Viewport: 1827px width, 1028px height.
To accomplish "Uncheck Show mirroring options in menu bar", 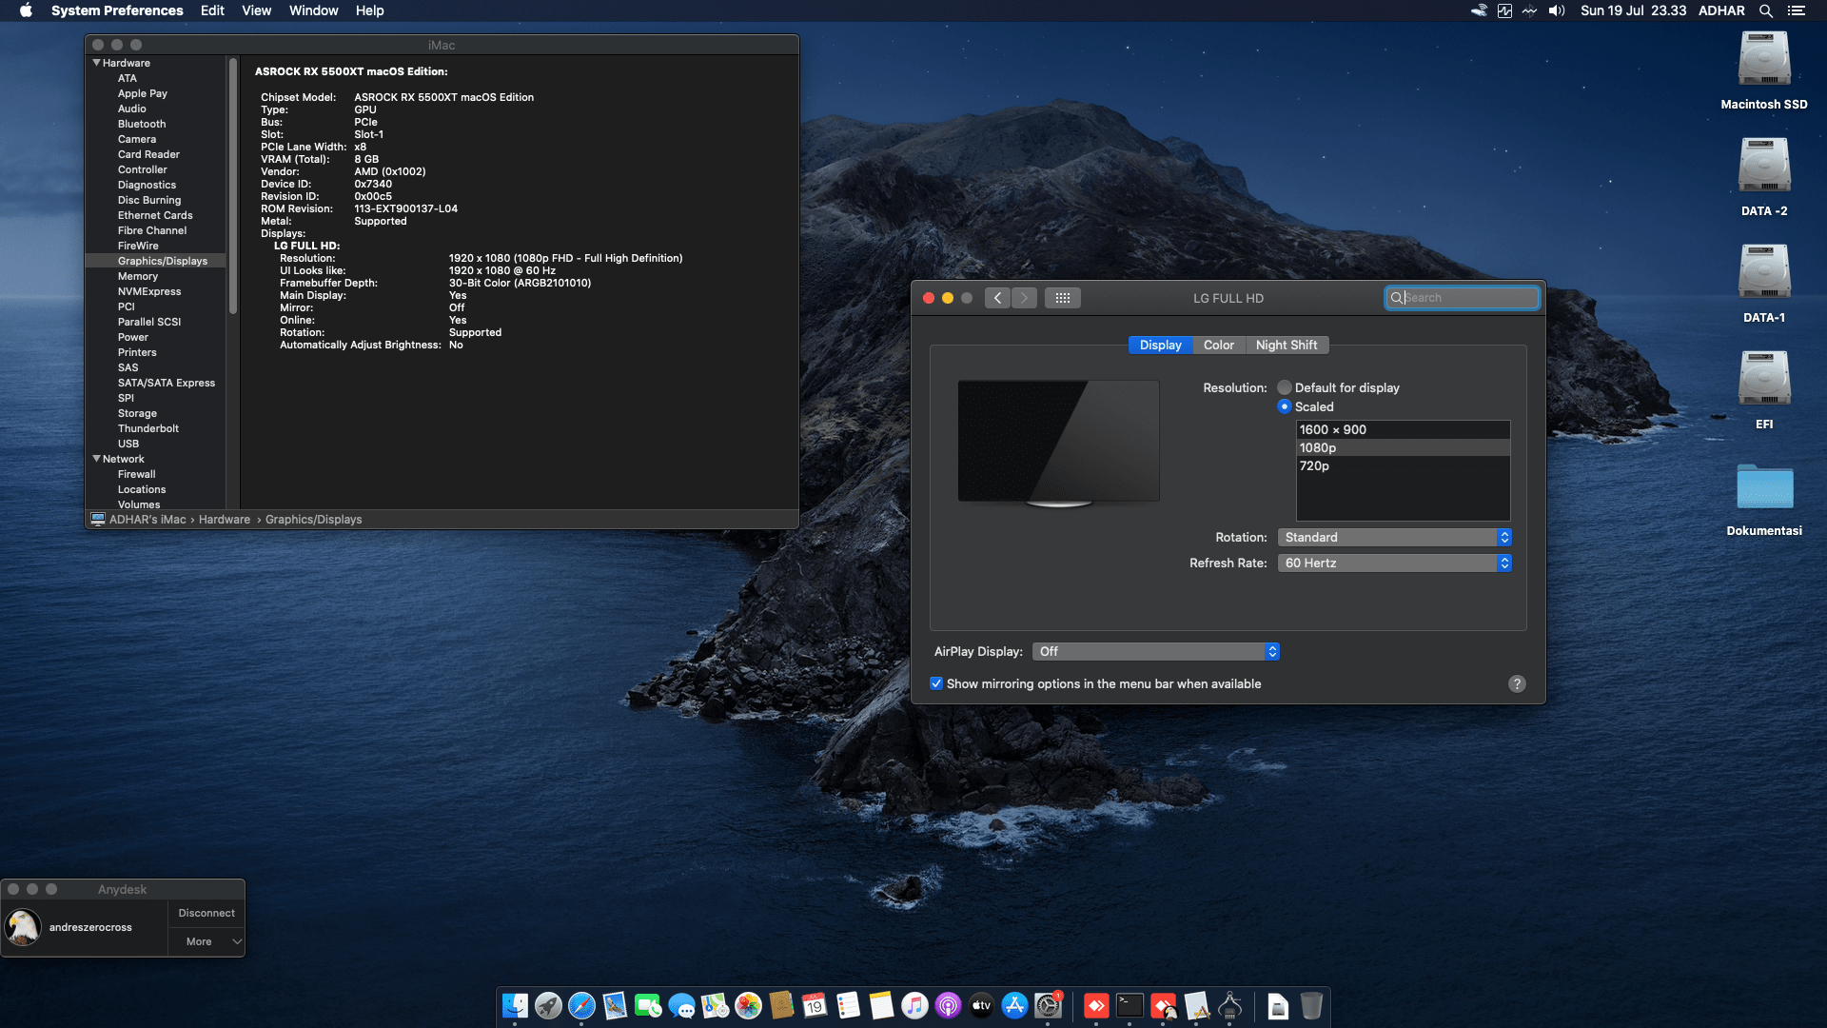I will pos(937,683).
